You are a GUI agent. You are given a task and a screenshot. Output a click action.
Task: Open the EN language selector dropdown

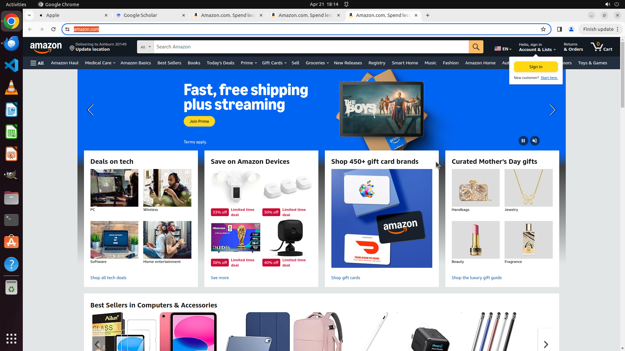pos(503,49)
